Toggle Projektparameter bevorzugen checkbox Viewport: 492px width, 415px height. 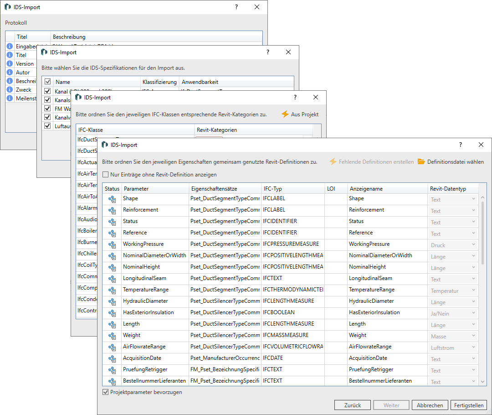coord(105,392)
